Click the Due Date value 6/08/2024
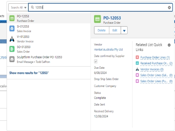The width and height of the screenshot is (175, 131). pyautogui.click(x=100, y=73)
